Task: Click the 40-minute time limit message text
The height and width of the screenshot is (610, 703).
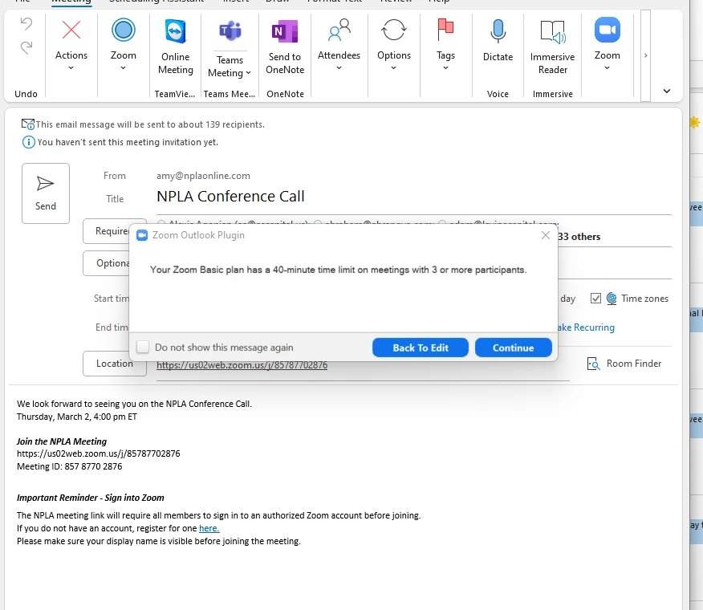Action: (x=339, y=270)
